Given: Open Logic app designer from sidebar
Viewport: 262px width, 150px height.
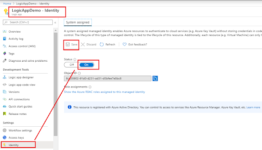Looking at the screenshot, I should [x=21, y=77].
